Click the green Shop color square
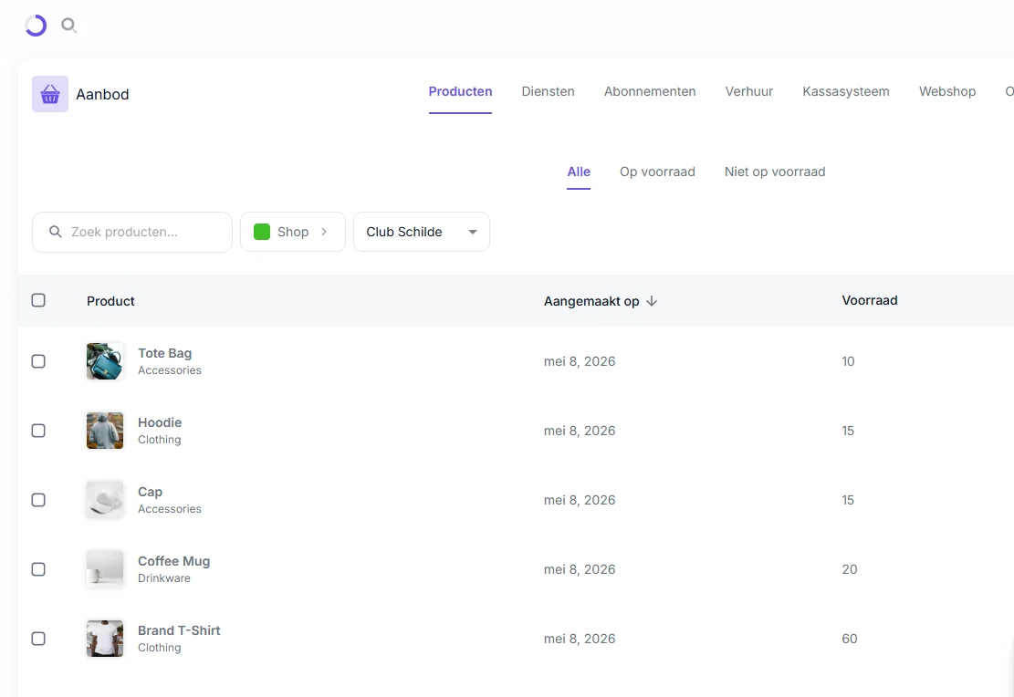1014x697 pixels. point(262,232)
